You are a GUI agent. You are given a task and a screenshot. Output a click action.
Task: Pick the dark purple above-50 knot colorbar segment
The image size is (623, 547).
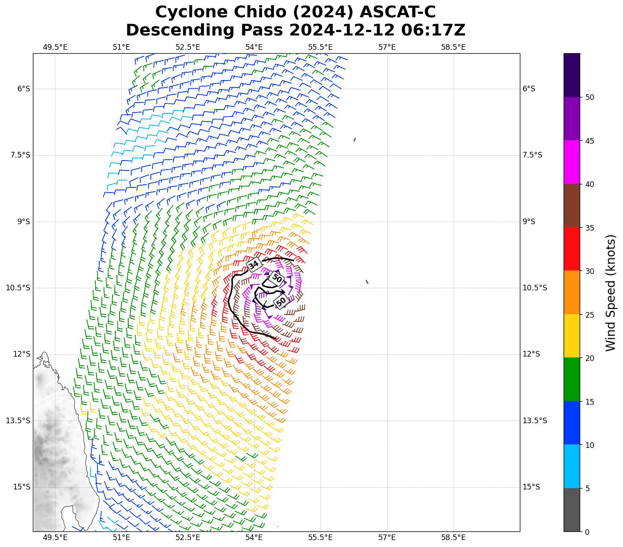[x=571, y=75]
